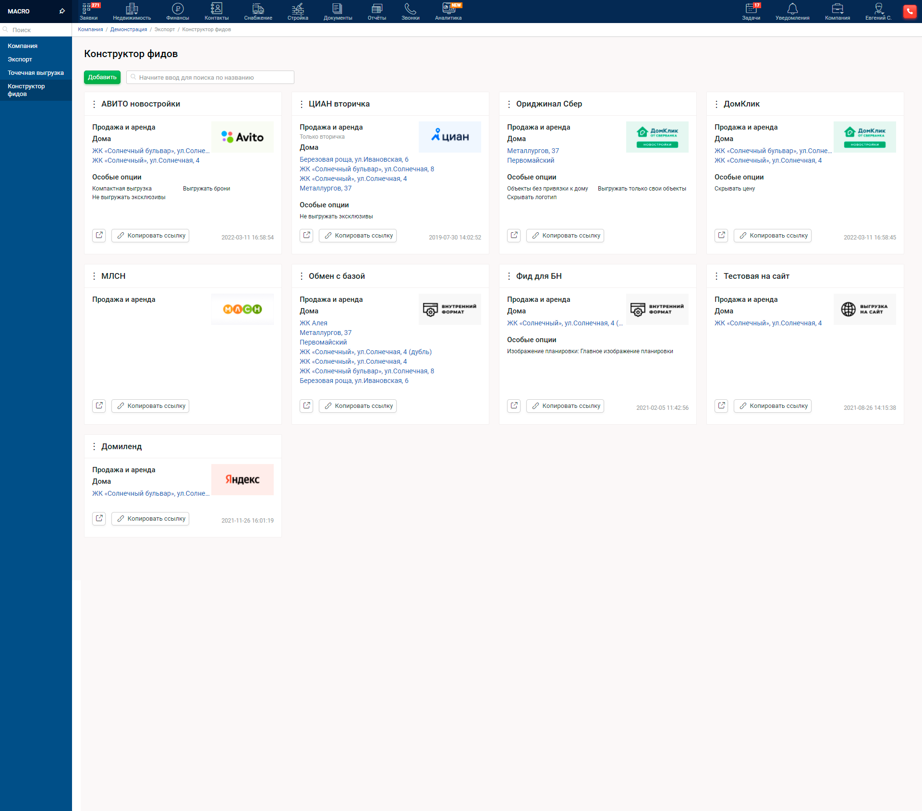Open external link for АВИТО новостройки feed

pos(99,236)
